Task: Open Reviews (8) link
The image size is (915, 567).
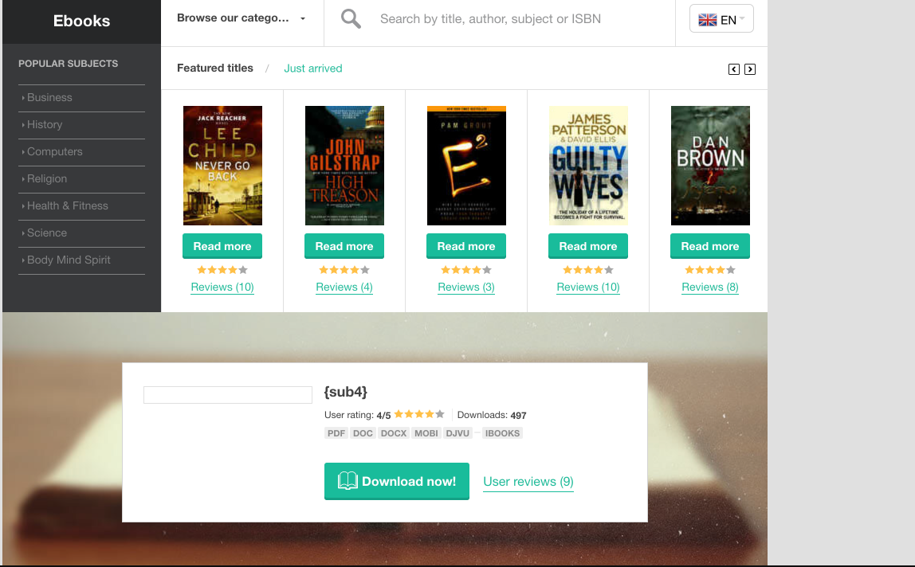Action: (710, 287)
